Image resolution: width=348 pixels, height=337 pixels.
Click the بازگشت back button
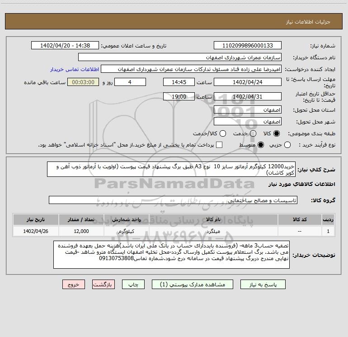pyautogui.click(x=103, y=285)
